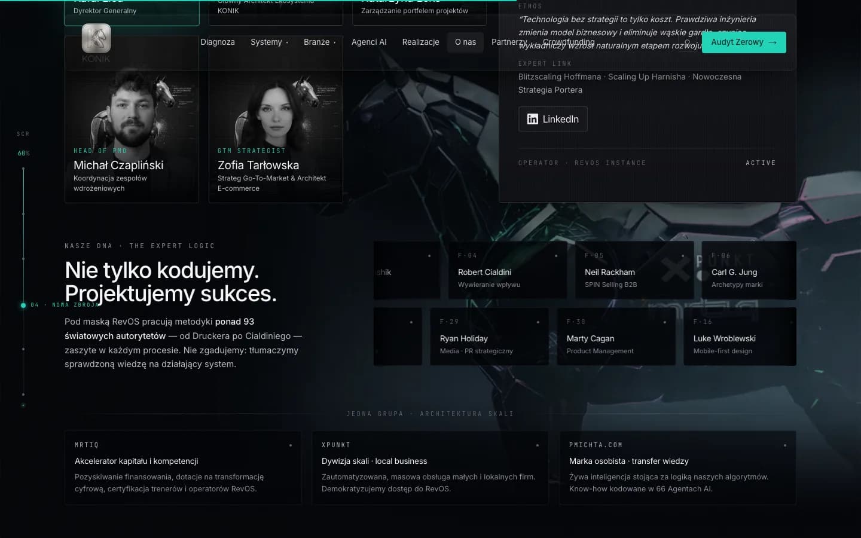Open the PMICHTA.COM group card
Viewport: 861px width, 538px height.
(677, 468)
